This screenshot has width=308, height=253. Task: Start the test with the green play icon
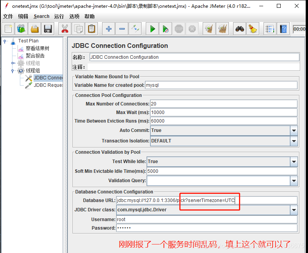pos(152,29)
